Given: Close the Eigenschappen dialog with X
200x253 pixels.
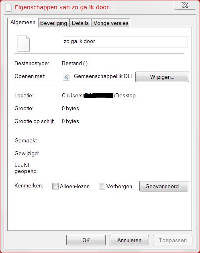Looking at the screenshot, I should coord(185,5).
